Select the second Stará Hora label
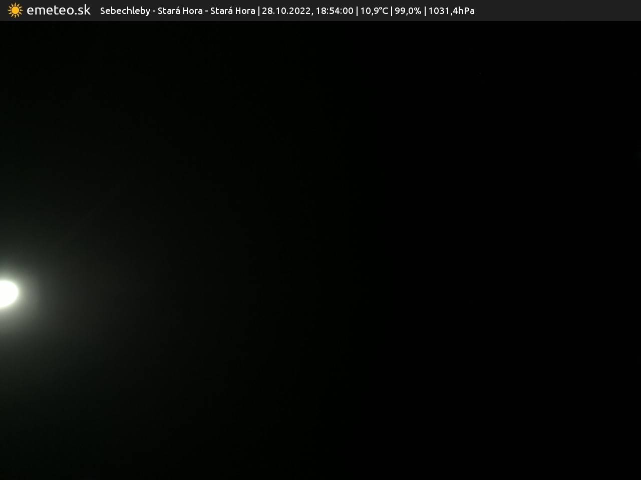Viewport: 641px width, 480px height. tap(232, 11)
